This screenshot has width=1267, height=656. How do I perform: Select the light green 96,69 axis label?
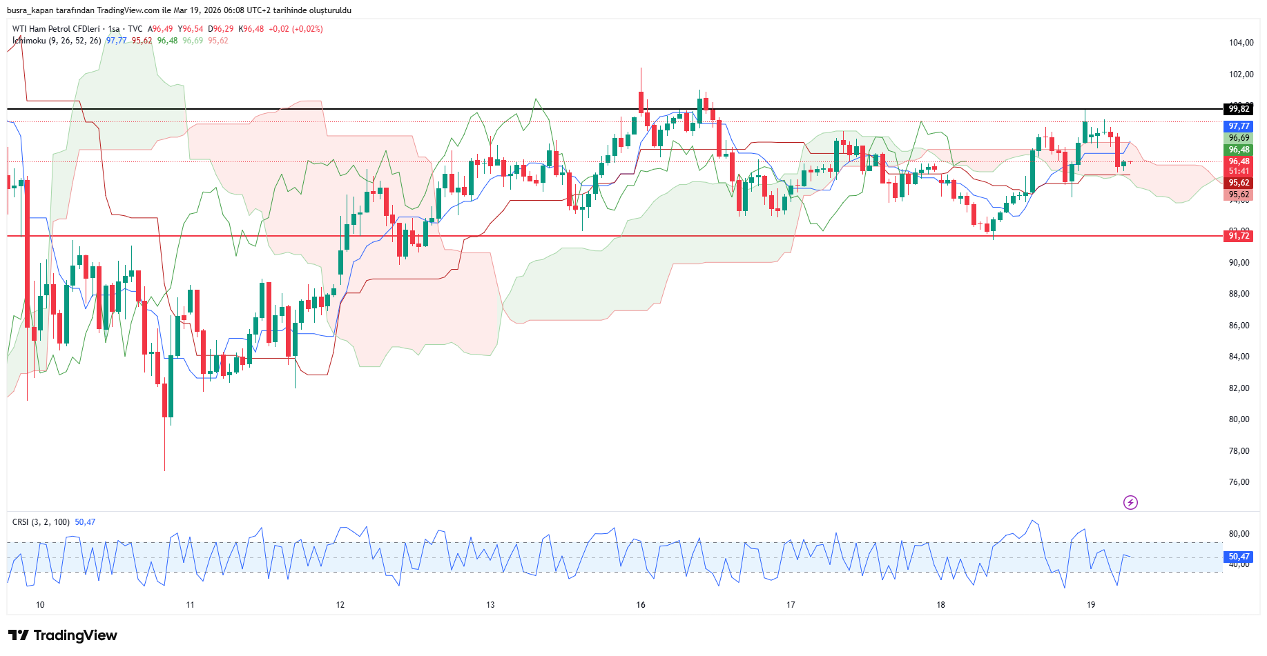click(1239, 138)
